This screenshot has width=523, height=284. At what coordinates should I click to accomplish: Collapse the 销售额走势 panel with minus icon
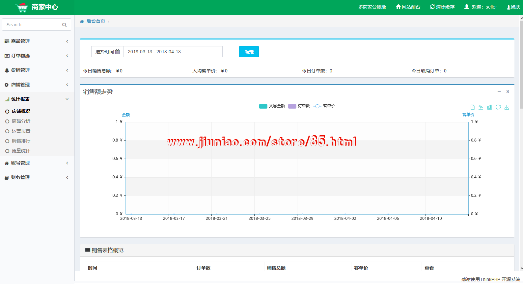[x=499, y=91]
